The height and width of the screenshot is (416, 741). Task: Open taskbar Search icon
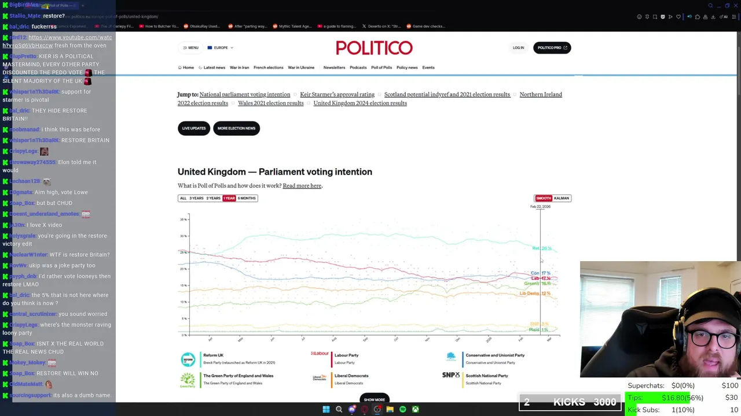point(339,409)
